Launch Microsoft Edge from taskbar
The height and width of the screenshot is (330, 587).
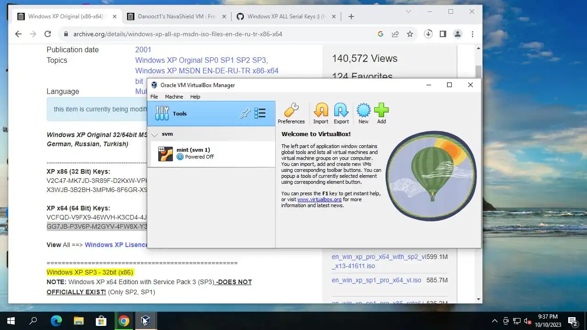[56, 321]
